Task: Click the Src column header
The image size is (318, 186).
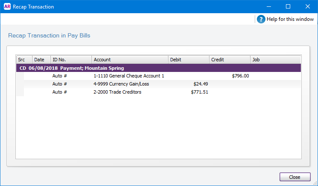Action: [x=24, y=60]
